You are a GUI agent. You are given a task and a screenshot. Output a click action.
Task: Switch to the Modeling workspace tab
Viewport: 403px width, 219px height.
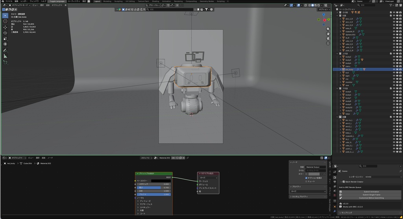click(107, 1)
